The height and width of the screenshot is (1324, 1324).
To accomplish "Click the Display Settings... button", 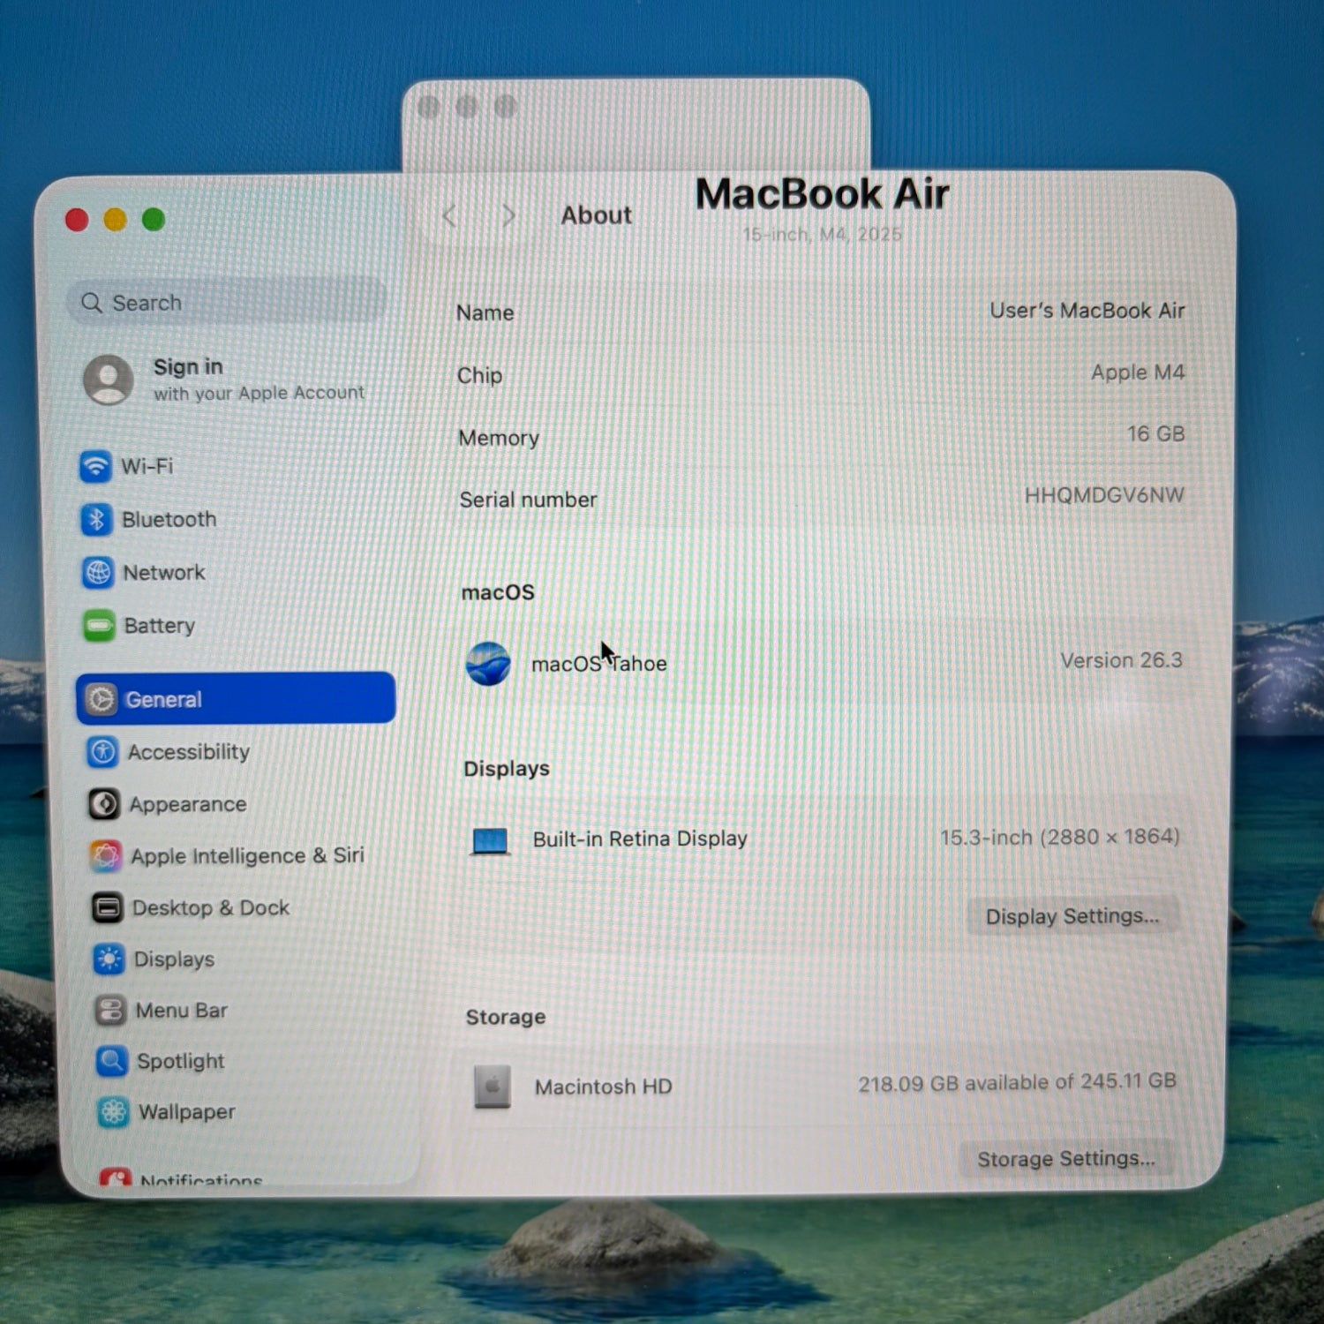I will (x=1072, y=916).
